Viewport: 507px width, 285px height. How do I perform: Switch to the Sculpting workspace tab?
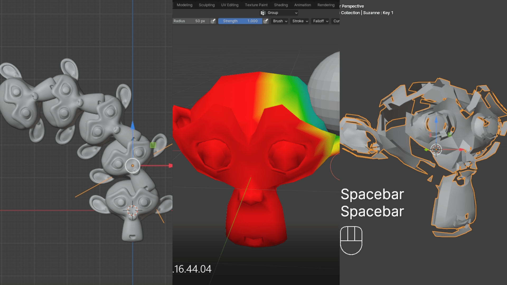206,5
